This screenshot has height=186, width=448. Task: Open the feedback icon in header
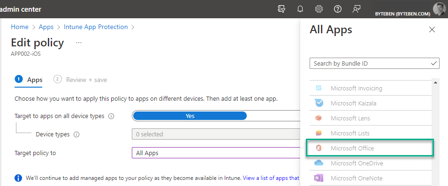click(356, 9)
